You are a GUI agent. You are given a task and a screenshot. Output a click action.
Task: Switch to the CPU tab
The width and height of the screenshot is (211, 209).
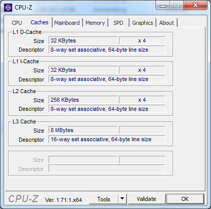(17, 23)
